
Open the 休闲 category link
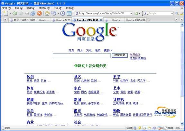click(30, 77)
